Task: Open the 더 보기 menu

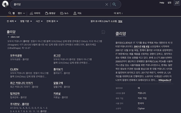Action: [x=118, y=13]
